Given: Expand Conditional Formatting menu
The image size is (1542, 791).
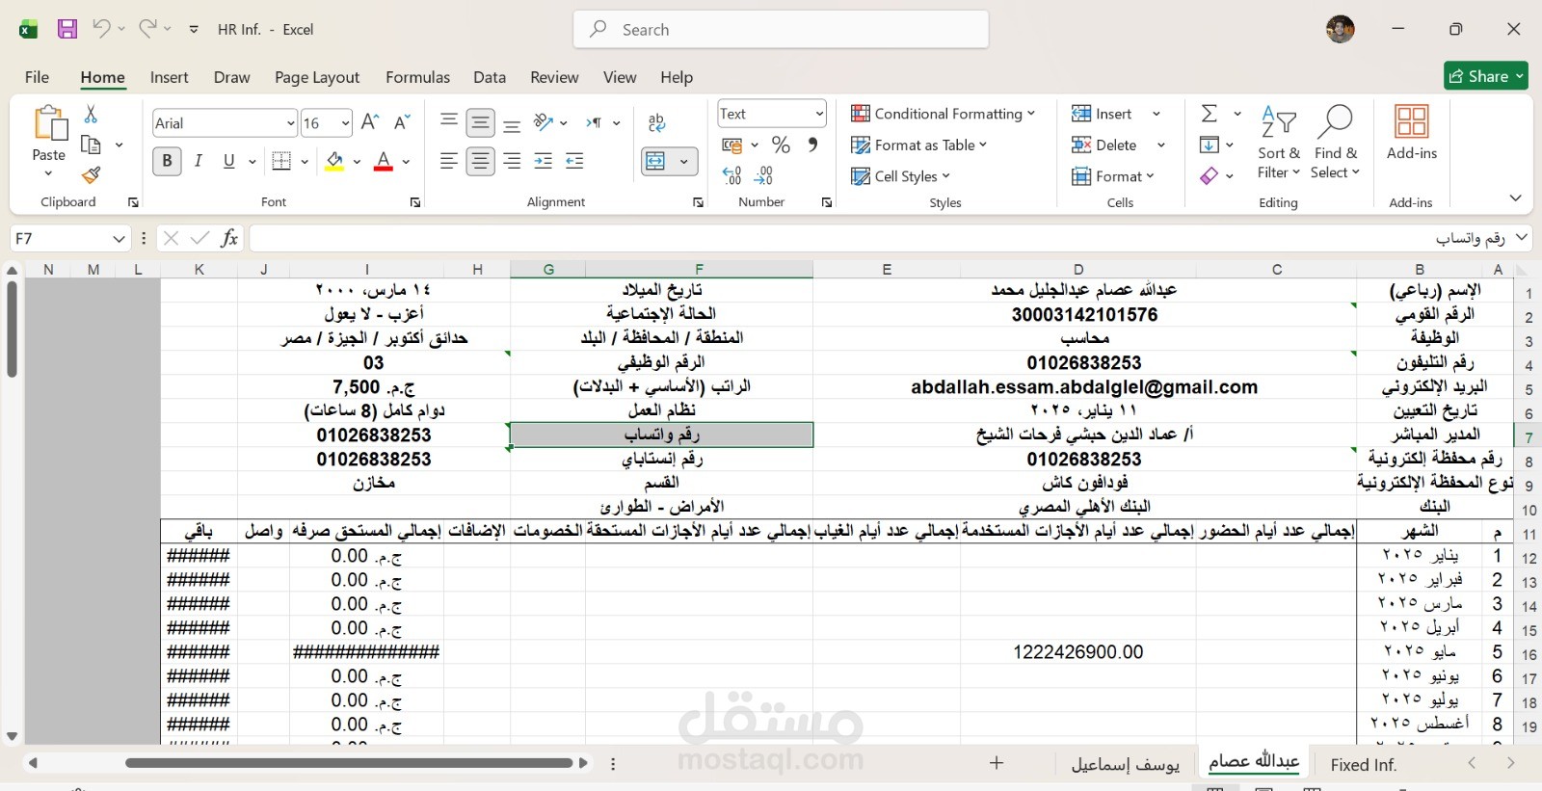Looking at the screenshot, I should pyautogui.click(x=943, y=114).
